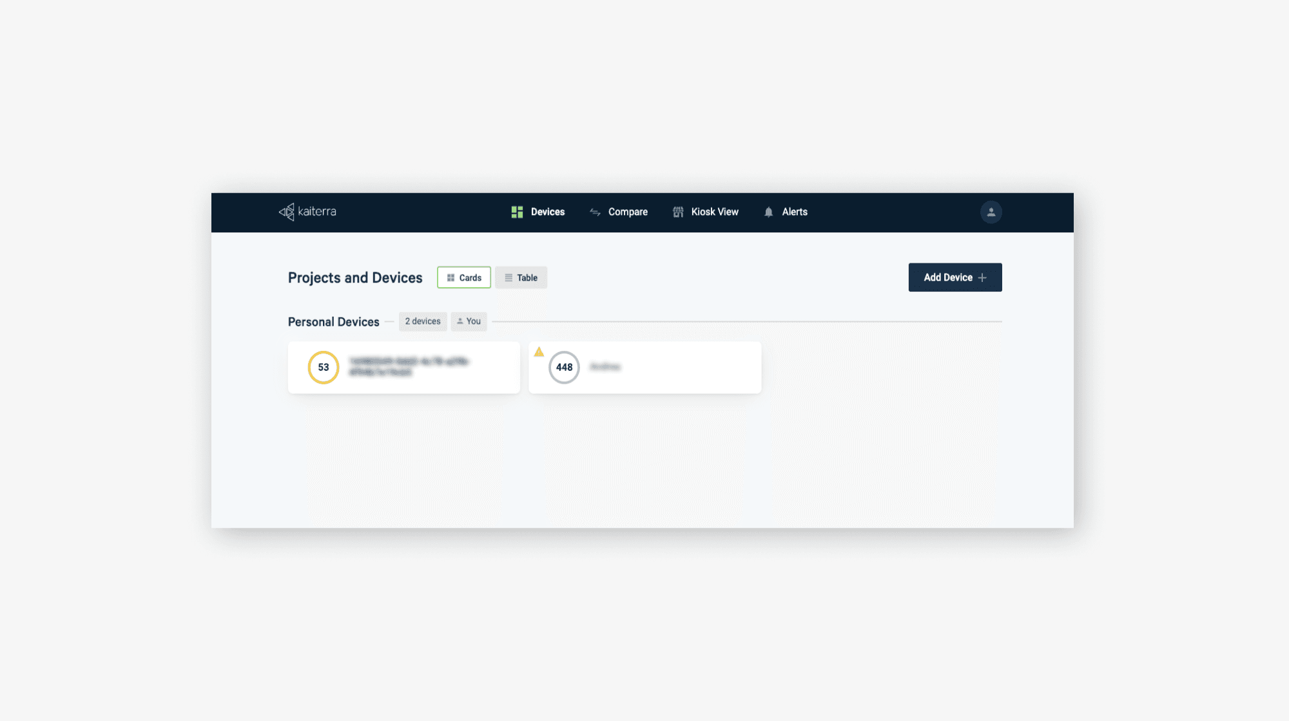Click the green Devices grid icon
The width and height of the screenshot is (1289, 721).
point(517,212)
